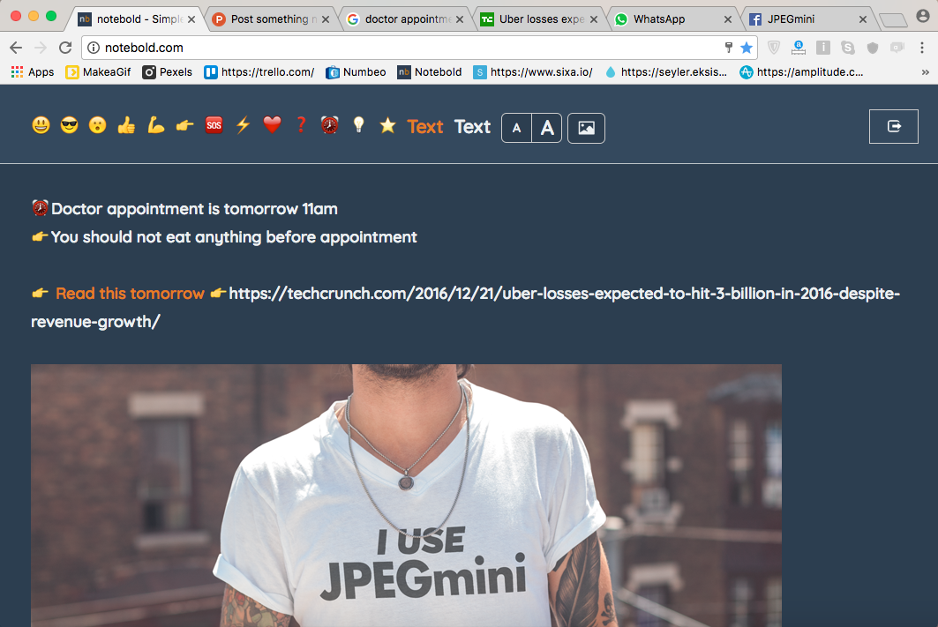The width and height of the screenshot is (938, 627).
Task: Click the orange 'Read this tomorrow' text
Action: 130,294
